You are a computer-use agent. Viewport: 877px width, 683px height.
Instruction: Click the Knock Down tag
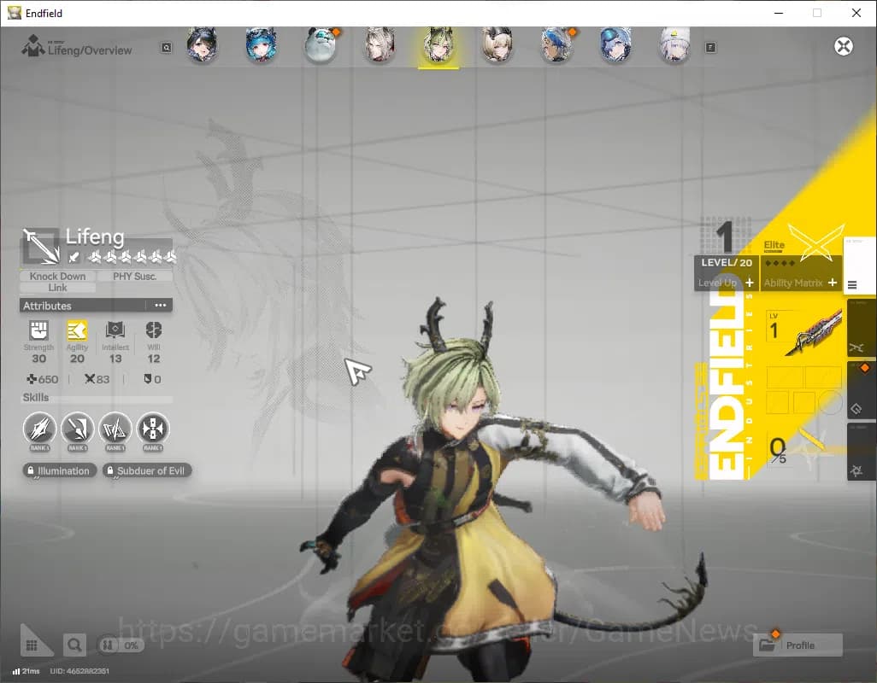[x=57, y=276]
